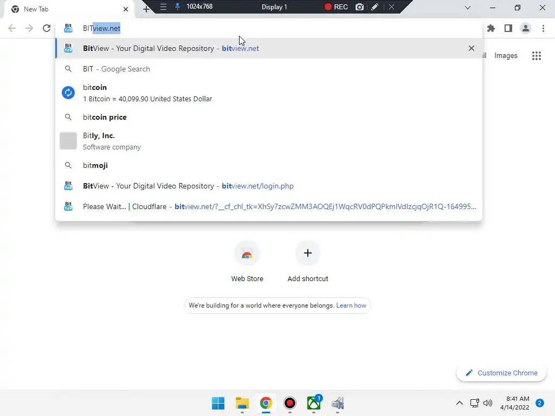Select the Bitly, Inc. suggestion
The height and width of the screenshot is (416, 555).
coord(269,141)
